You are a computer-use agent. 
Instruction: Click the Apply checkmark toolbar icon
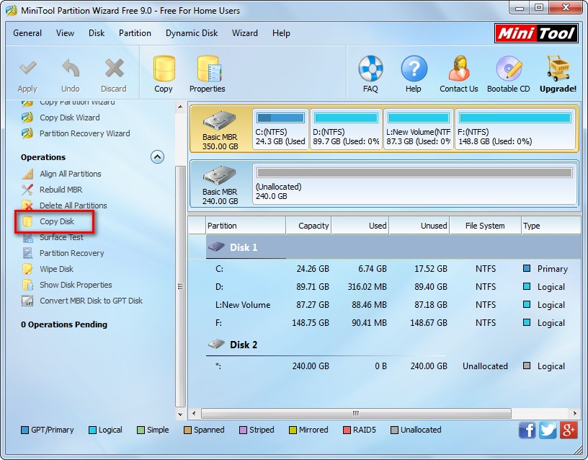click(x=28, y=68)
